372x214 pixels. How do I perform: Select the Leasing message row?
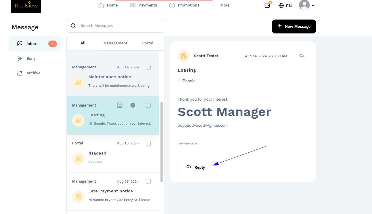(x=113, y=115)
